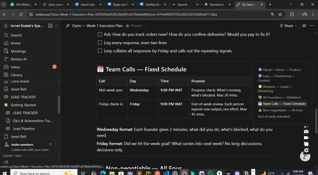
Task: Go to Home in sidebar
Action: (x=16, y=43)
